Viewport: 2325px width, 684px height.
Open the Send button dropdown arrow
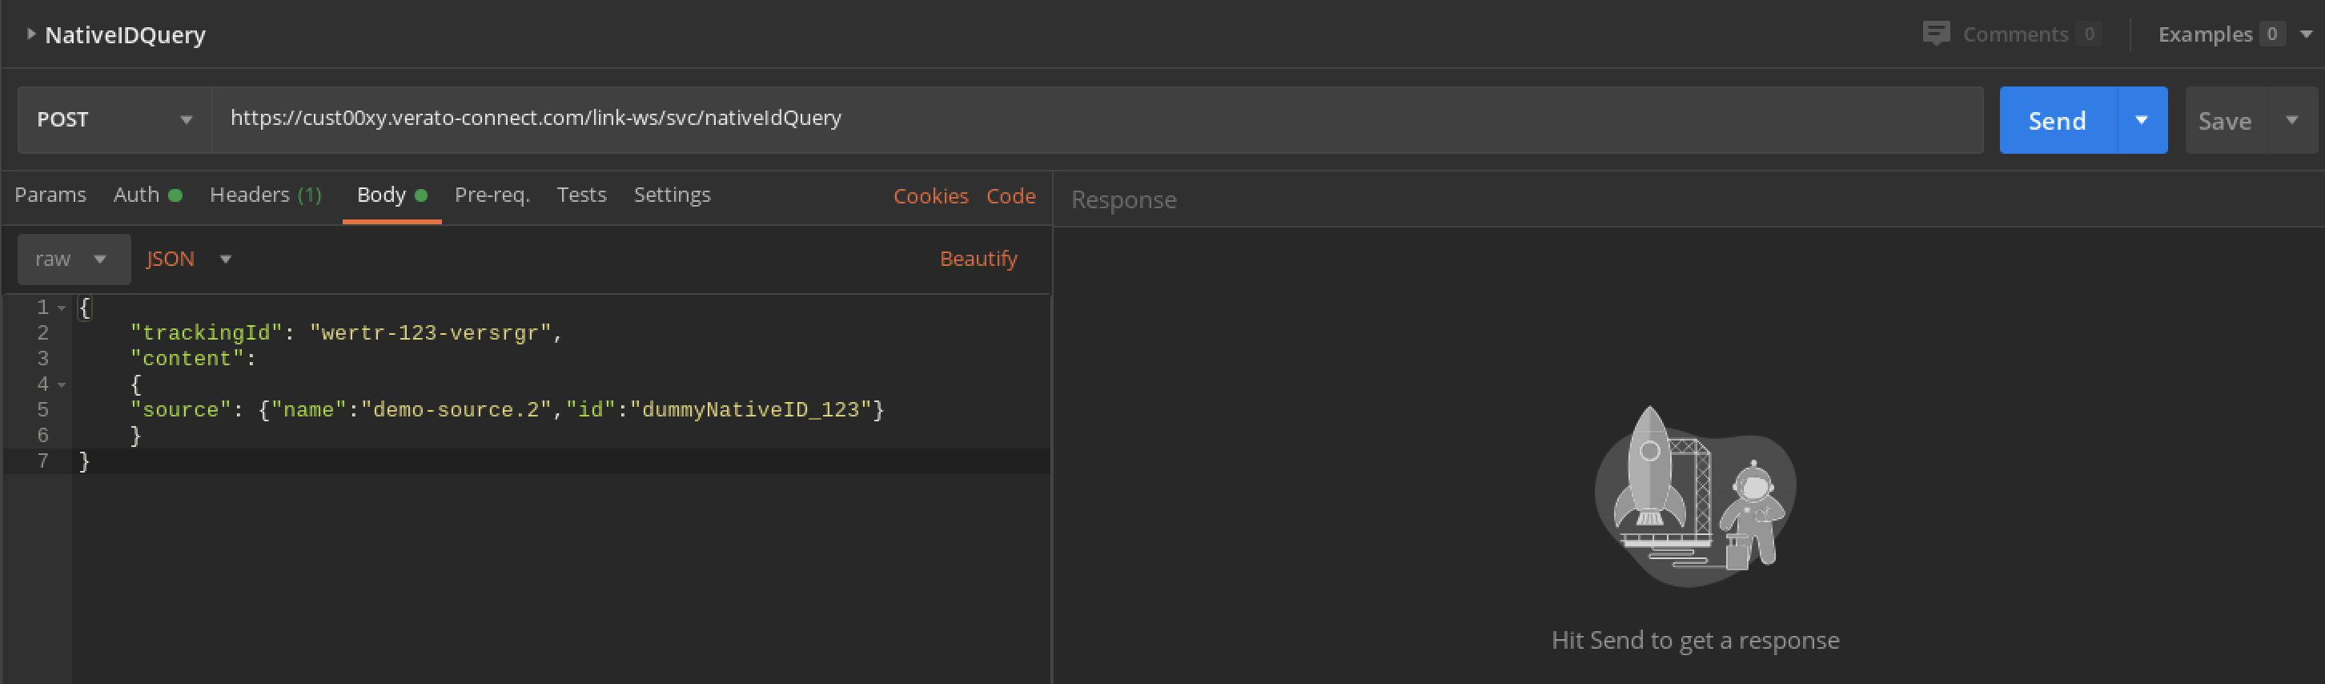coord(2141,120)
